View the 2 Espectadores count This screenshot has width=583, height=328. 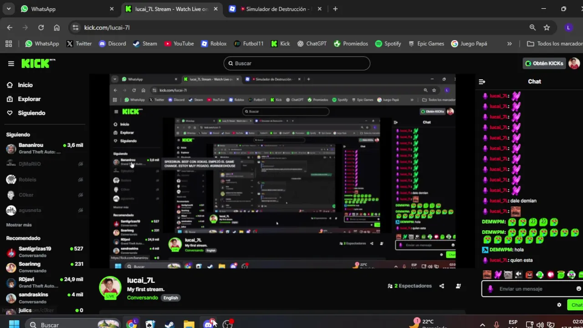[x=409, y=286]
